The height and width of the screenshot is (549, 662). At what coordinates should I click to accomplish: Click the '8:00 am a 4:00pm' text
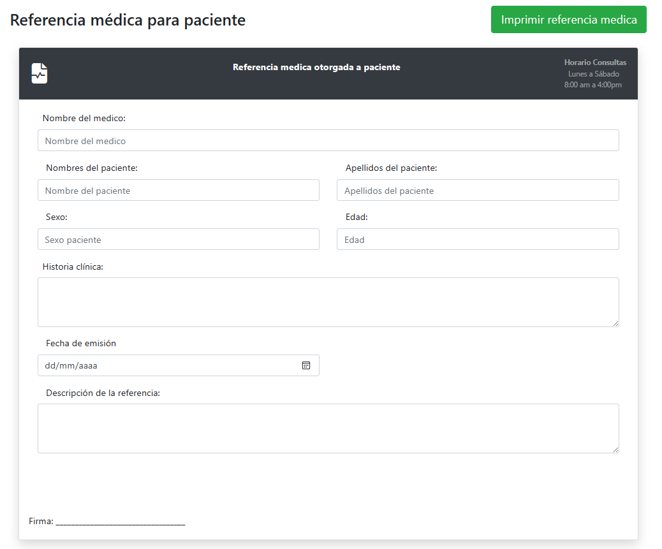click(592, 85)
